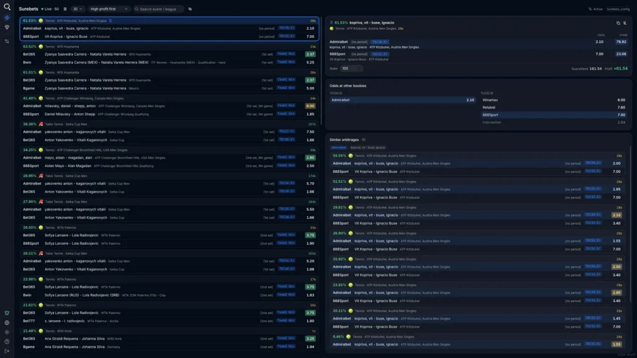
Task: Open the 28.95% Setka Cup Men surebet
Action: pyautogui.click(x=169, y=184)
